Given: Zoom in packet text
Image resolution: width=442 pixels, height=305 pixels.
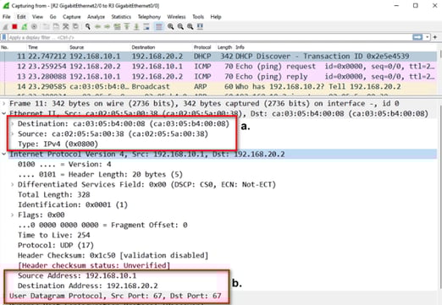Looking at the screenshot, I should click(x=170, y=27).
